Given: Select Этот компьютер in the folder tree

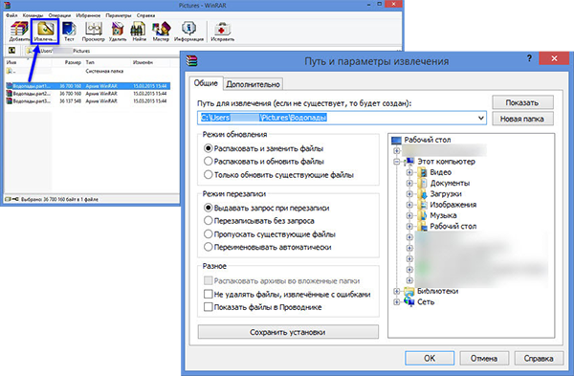Looking at the screenshot, I should pos(446,162).
